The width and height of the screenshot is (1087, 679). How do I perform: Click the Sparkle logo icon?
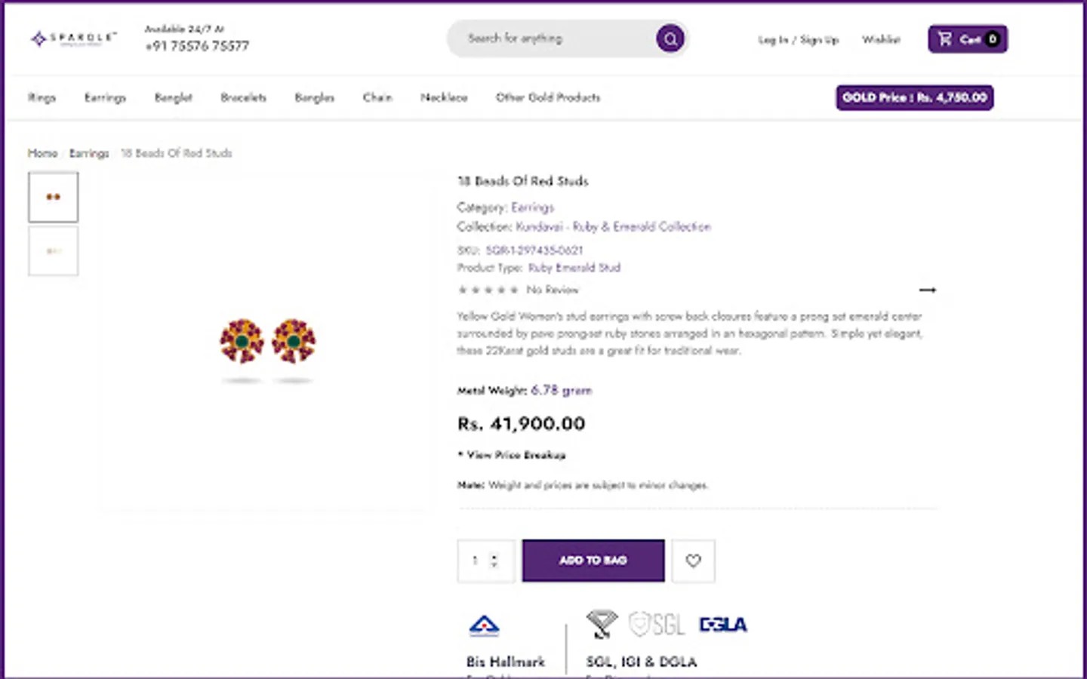coord(38,38)
